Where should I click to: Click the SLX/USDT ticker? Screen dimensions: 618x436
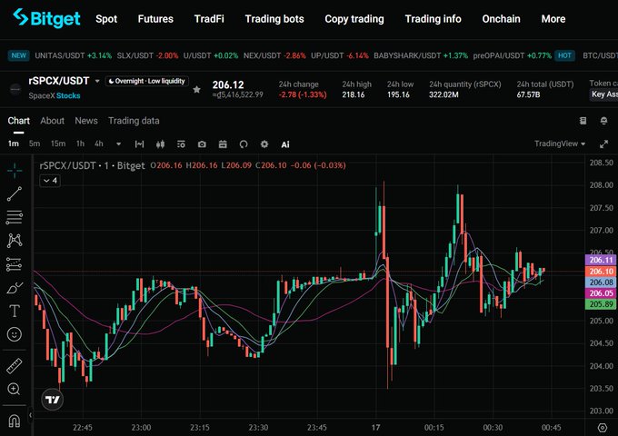click(x=147, y=55)
